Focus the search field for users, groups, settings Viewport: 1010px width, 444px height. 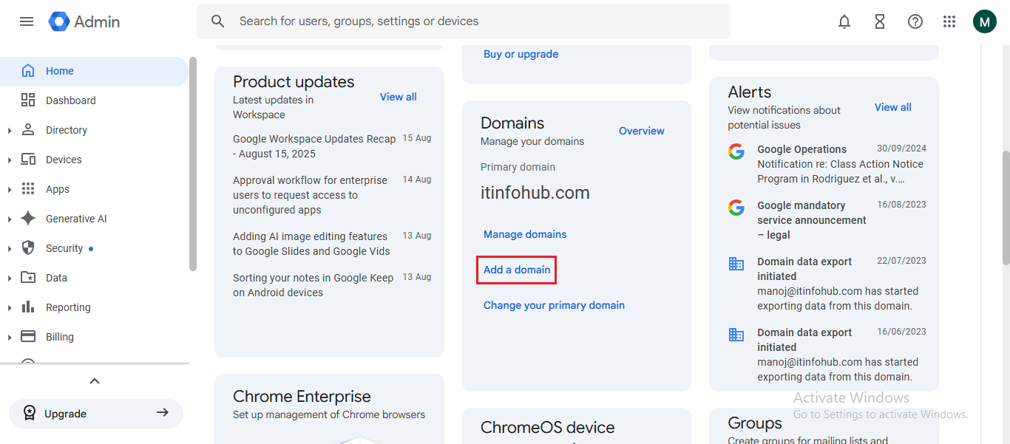pos(464,21)
